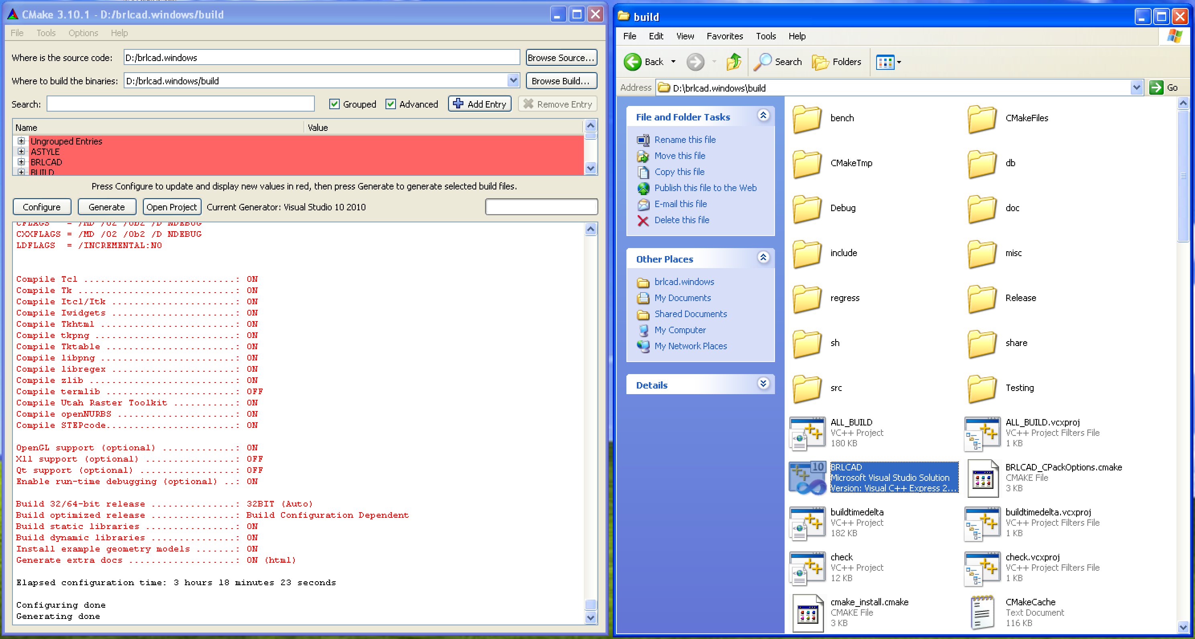Expand the Ungrouped Entries tree node
Image resolution: width=1195 pixels, height=639 pixels.
[21, 140]
